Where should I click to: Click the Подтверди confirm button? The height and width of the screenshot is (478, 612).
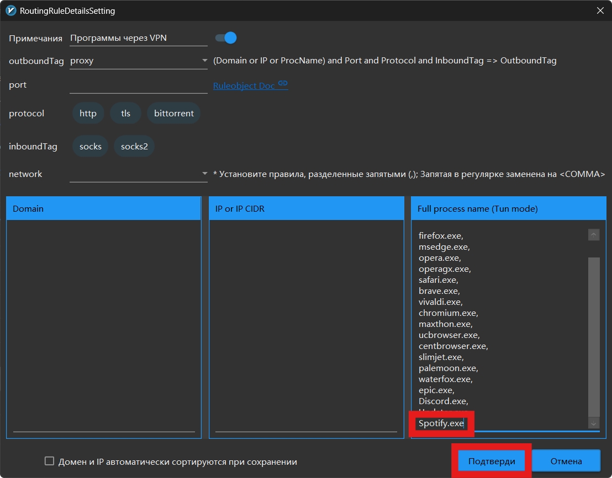point(492,461)
